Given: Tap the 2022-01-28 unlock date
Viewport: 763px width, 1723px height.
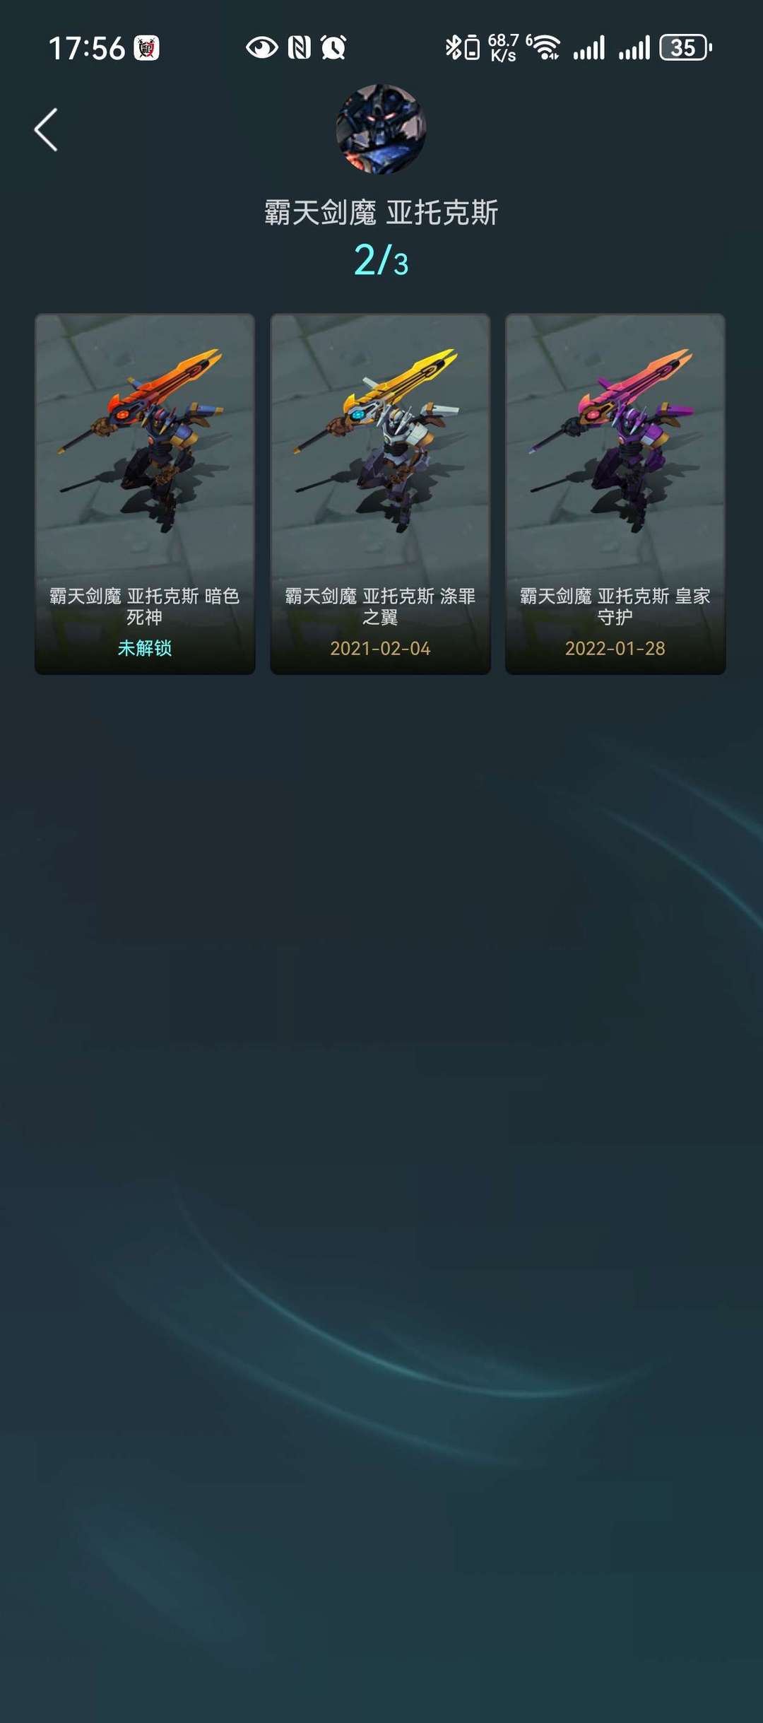Looking at the screenshot, I should pyautogui.click(x=615, y=648).
